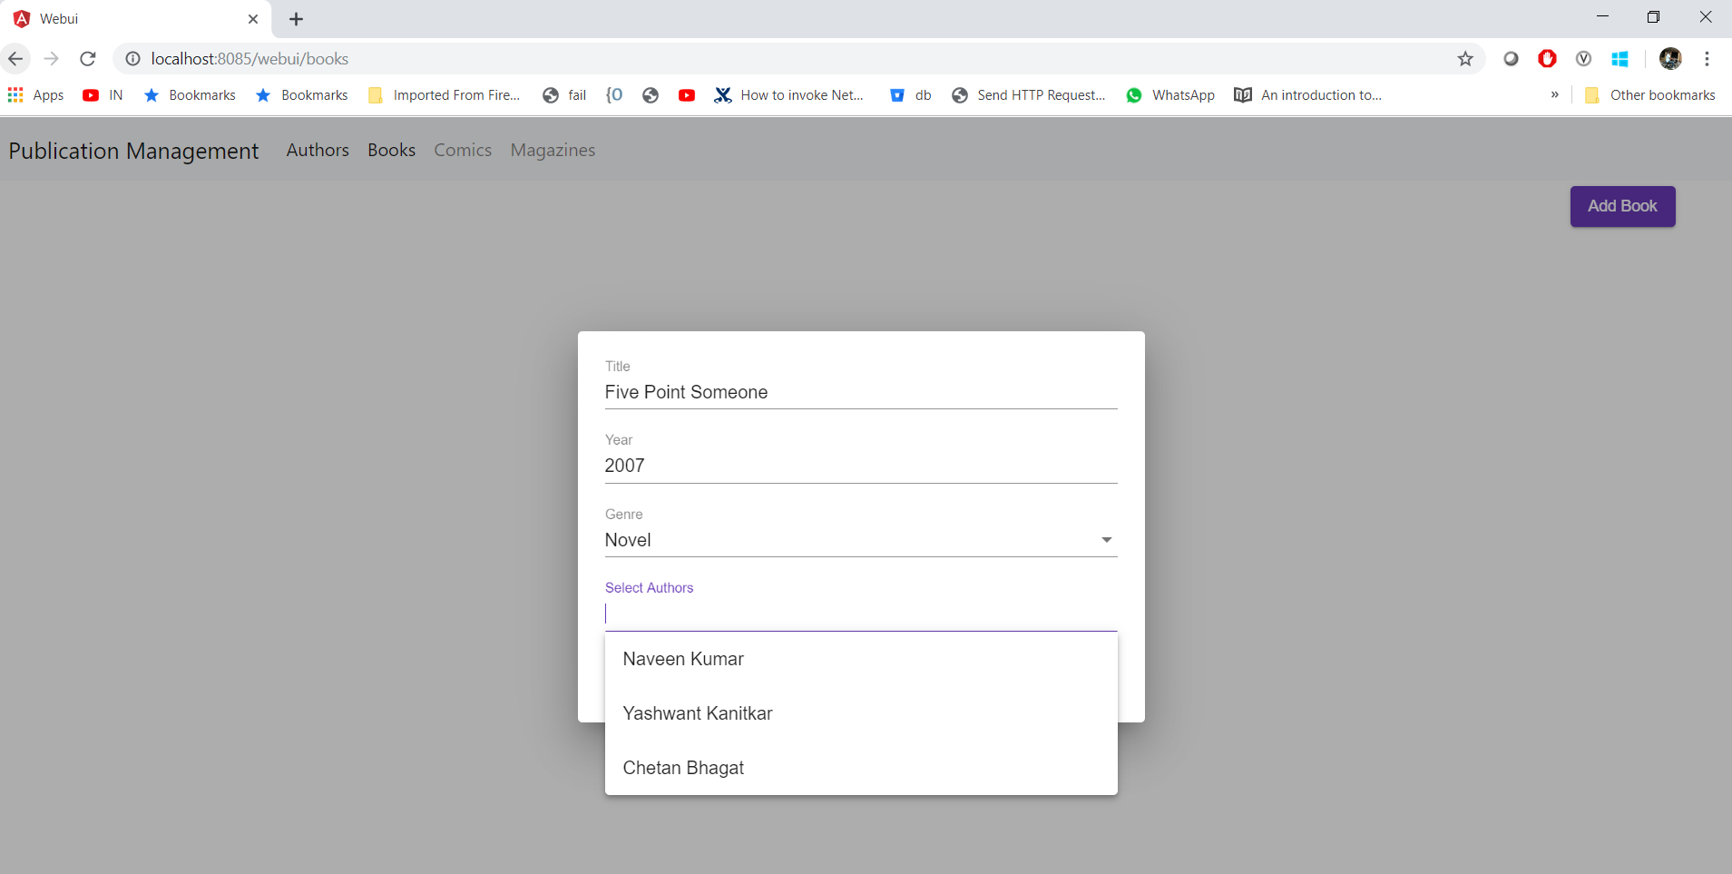Open the Authors navigation item
Image resolution: width=1732 pixels, height=874 pixels.
tap(318, 150)
